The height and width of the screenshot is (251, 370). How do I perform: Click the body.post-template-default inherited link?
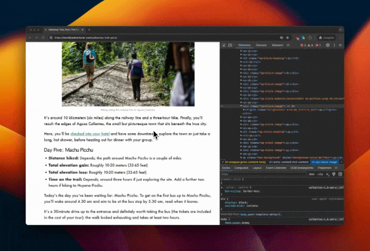pyautogui.click(x=261, y=214)
